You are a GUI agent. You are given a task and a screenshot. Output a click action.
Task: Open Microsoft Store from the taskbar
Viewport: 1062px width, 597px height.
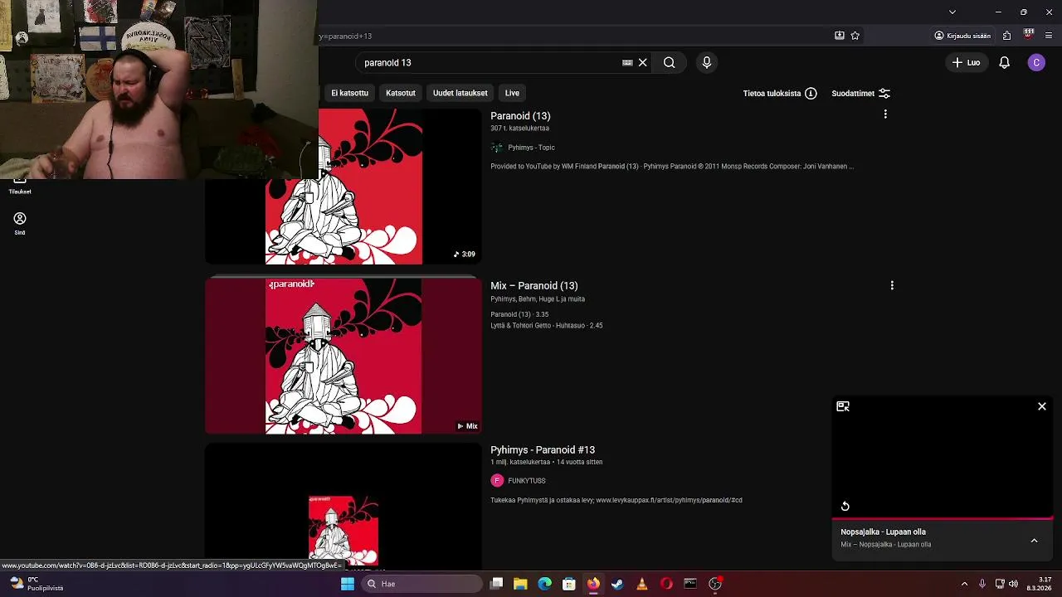pyautogui.click(x=569, y=584)
